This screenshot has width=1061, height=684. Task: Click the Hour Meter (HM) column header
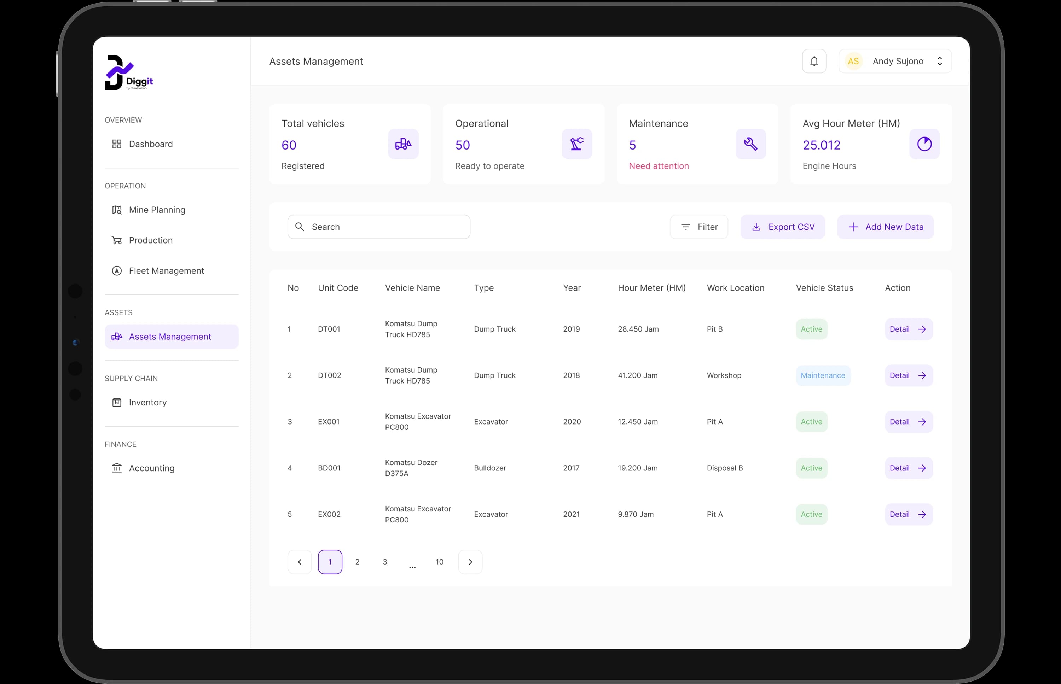(x=651, y=288)
